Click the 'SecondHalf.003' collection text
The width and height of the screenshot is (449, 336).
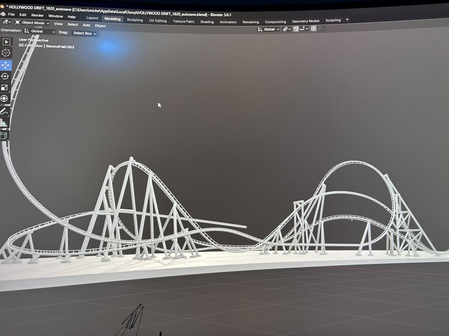coord(60,46)
